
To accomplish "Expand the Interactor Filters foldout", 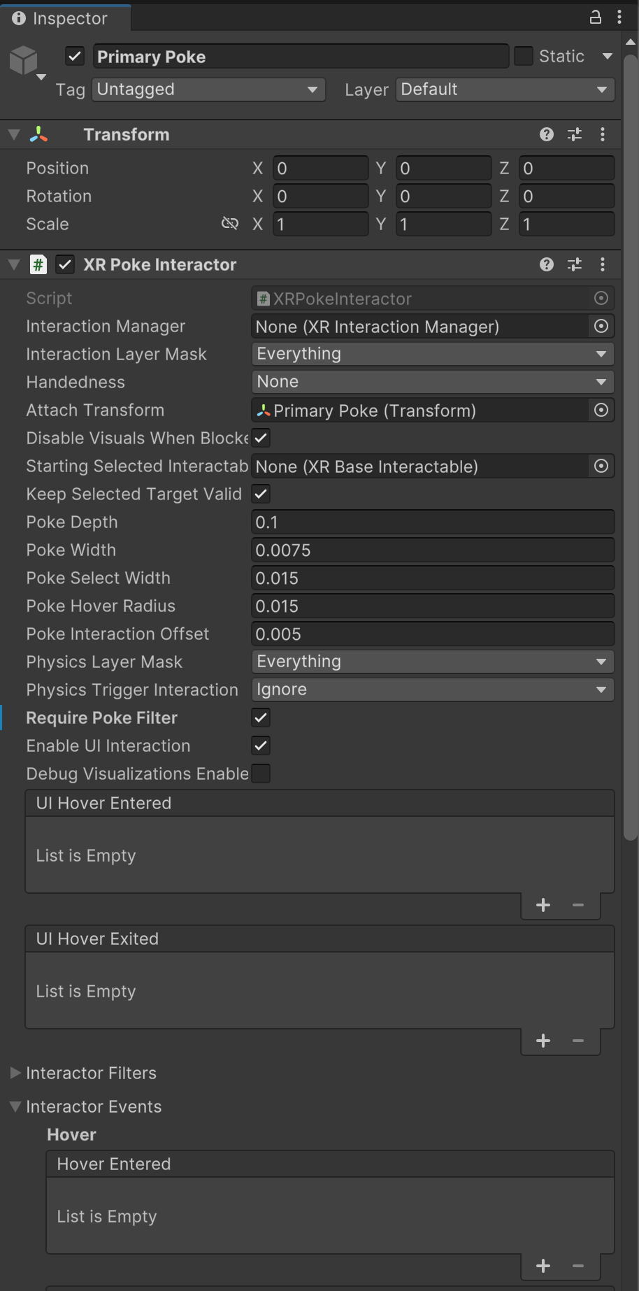I will 15,1073.
